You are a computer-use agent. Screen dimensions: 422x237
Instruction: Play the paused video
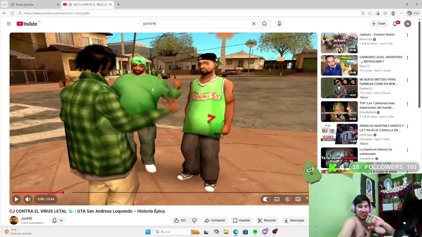tap(16, 199)
